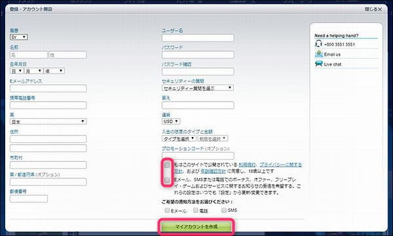Click the 答え security answer field

[x=198, y=105]
